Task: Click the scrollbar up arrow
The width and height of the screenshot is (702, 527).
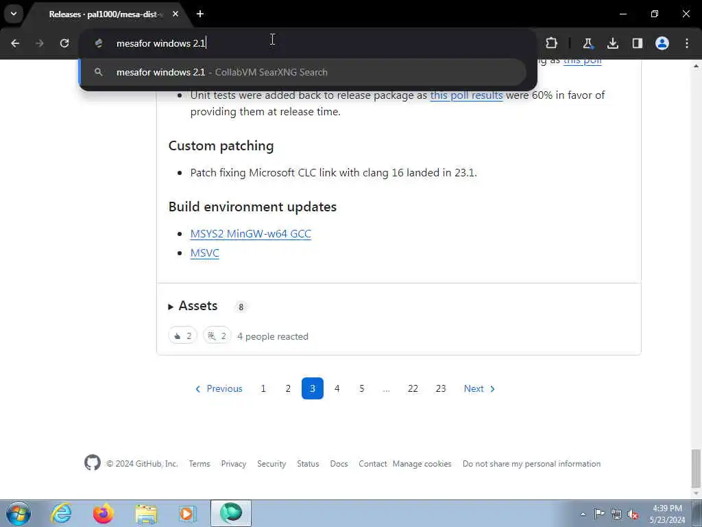Action: (696, 65)
